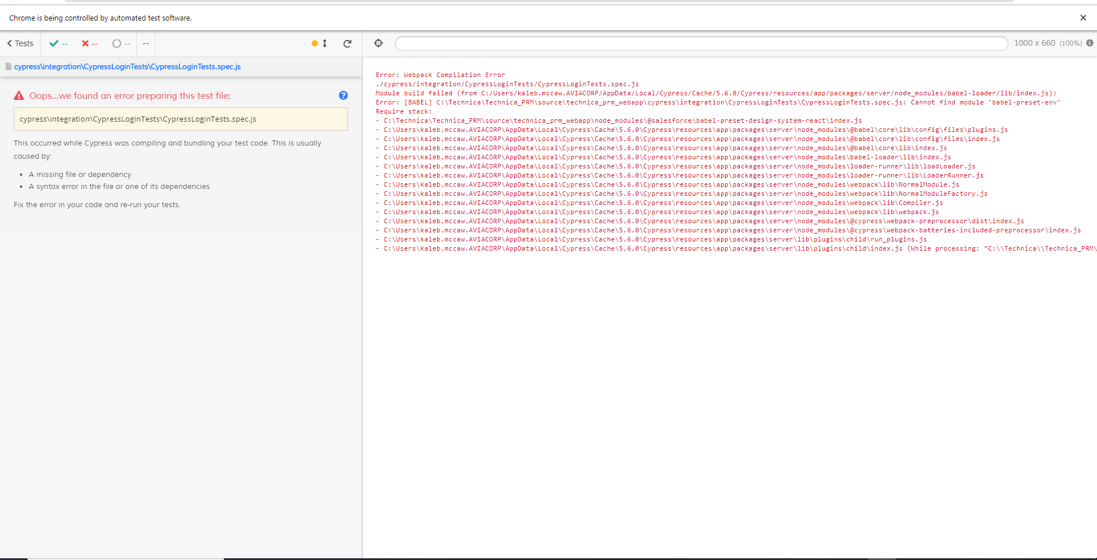Click the Compiler.js stack line
This screenshot has width=1097, height=560.
click(x=659, y=203)
